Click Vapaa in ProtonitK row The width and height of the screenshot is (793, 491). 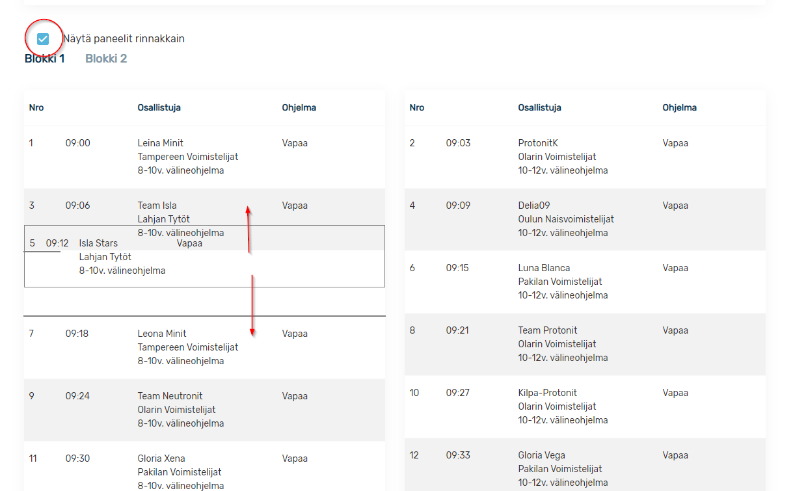click(675, 143)
